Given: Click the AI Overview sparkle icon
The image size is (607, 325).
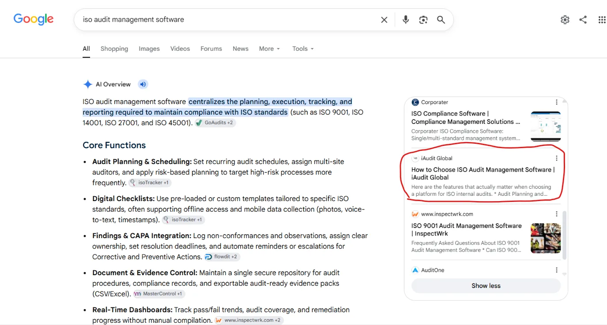Looking at the screenshot, I should tap(88, 84).
